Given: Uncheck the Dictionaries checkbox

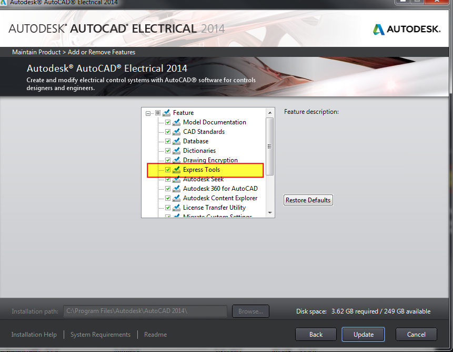Looking at the screenshot, I should coord(168,150).
